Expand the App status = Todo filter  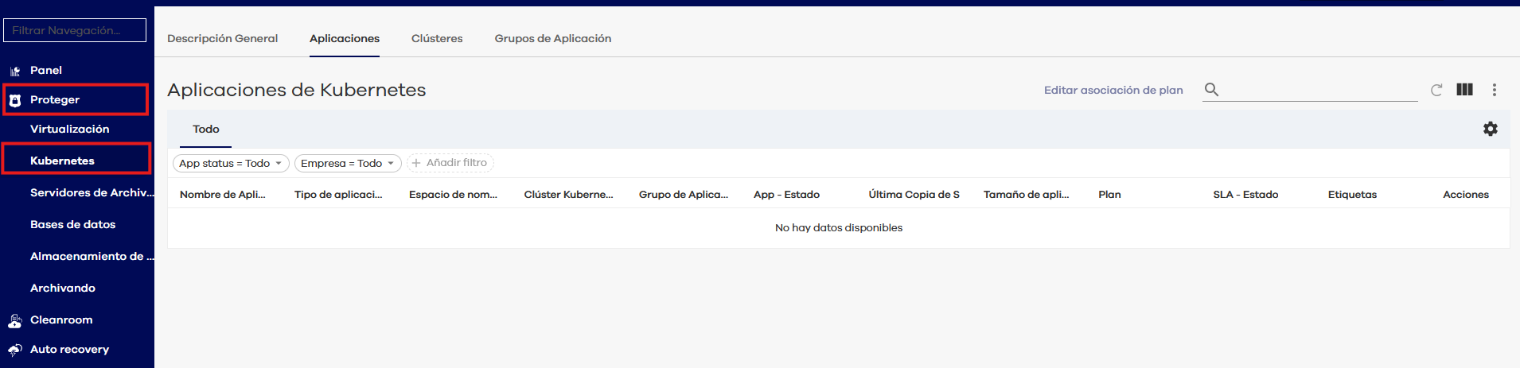[231, 163]
